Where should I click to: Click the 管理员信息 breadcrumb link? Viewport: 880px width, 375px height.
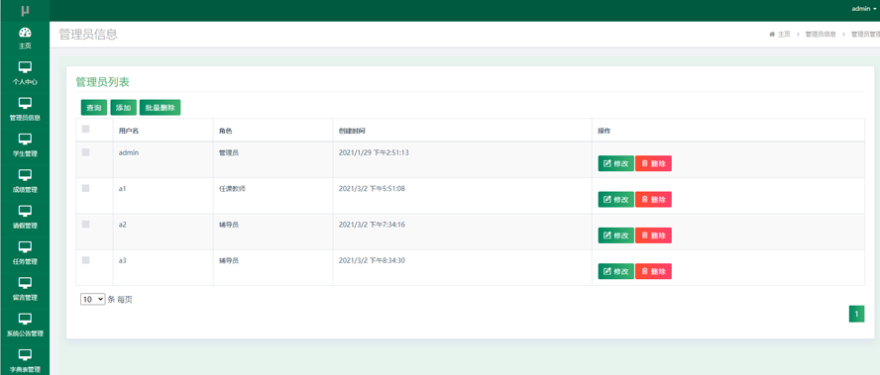tap(821, 35)
